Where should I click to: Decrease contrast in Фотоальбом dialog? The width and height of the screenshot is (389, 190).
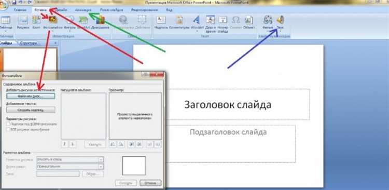click(140, 144)
